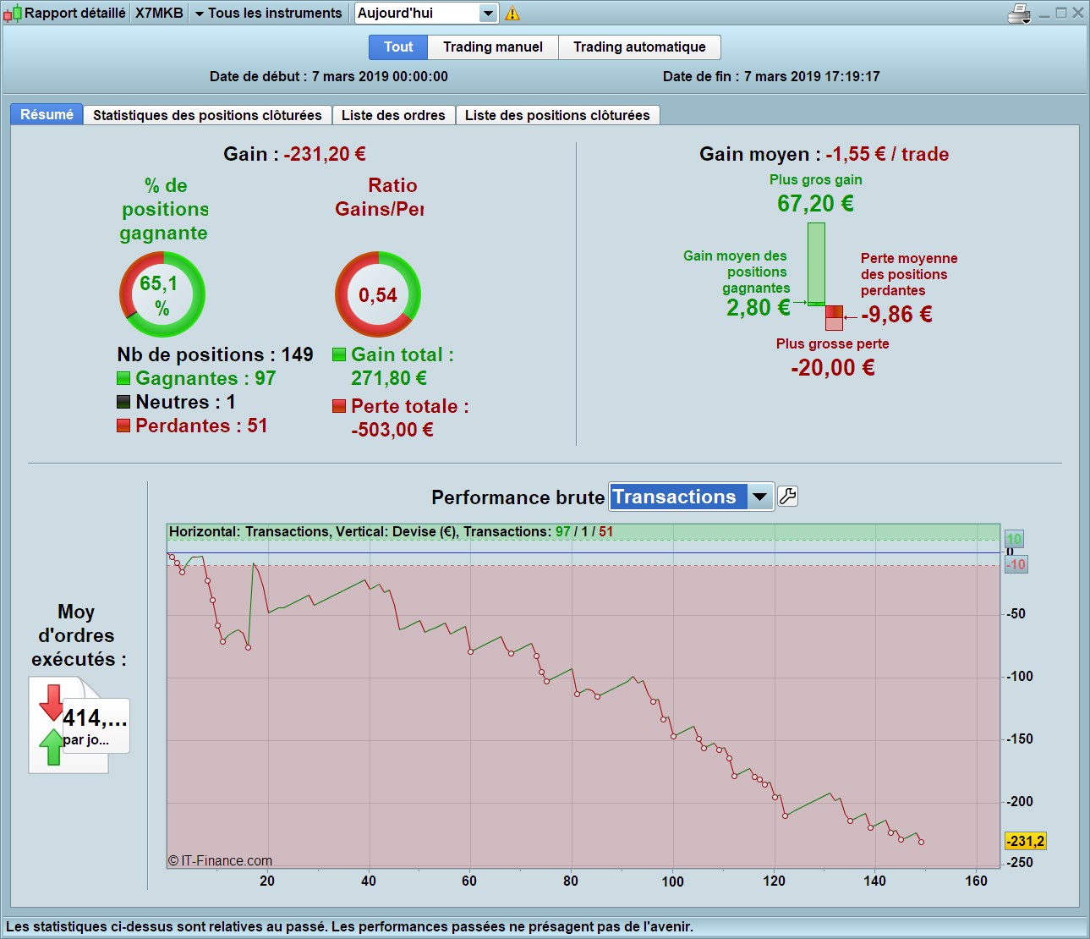Image resolution: width=1090 pixels, height=939 pixels.
Task: Click the IT-Finance.com copyright text on chart
Action: [220, 860]
